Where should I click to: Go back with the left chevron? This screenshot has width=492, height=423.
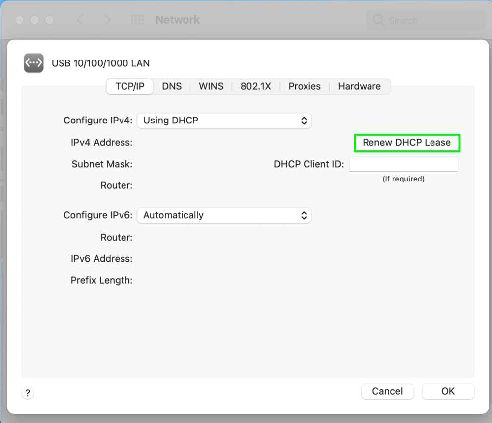pyautogui.click(x=80, y=20)
